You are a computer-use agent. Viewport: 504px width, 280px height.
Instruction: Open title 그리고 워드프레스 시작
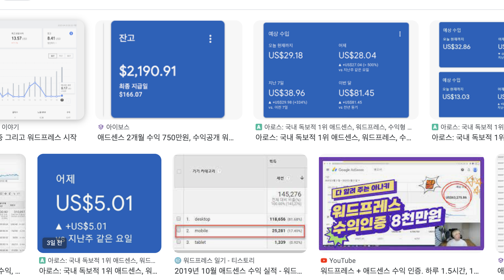point(39,137)
